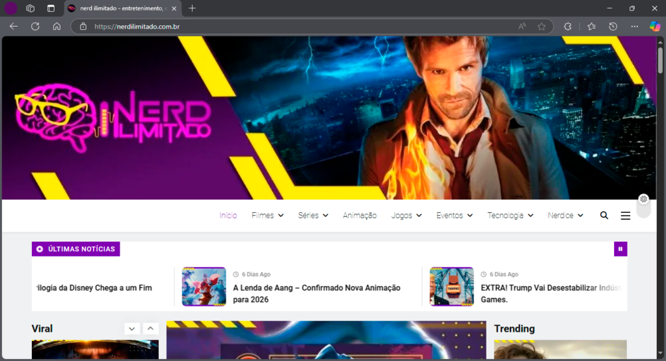Open the hamburger menu on site

pos(626,216)
